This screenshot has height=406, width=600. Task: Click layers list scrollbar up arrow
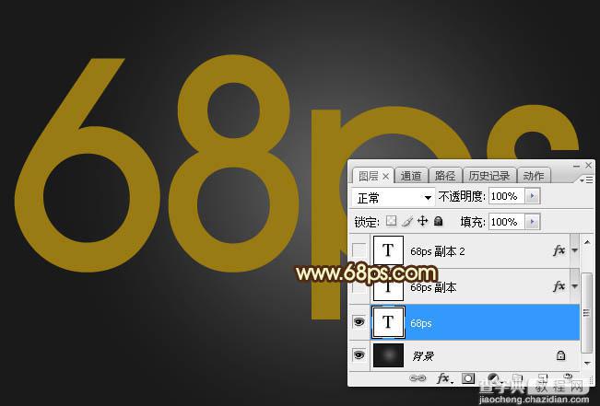[587, 242]
